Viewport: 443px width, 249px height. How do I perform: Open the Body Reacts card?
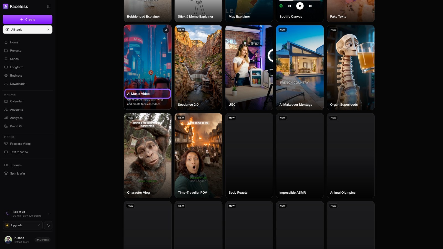(249, 155)
